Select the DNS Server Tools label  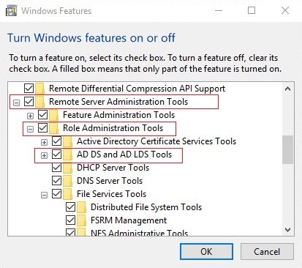click(x=110, y=181)
